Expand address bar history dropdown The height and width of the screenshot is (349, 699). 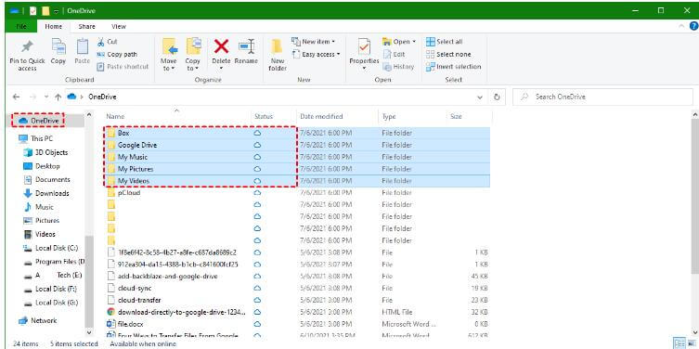tap(480, 97)
